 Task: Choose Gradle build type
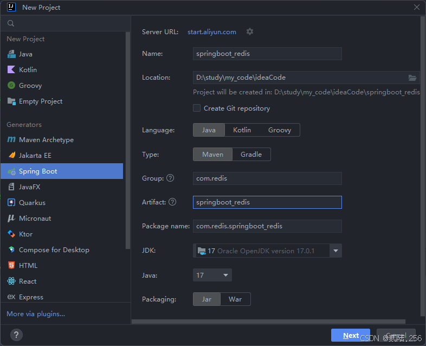(251, 155)
